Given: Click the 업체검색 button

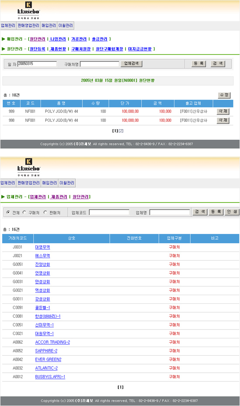Looking at the screenshot, I should [131, 63].
